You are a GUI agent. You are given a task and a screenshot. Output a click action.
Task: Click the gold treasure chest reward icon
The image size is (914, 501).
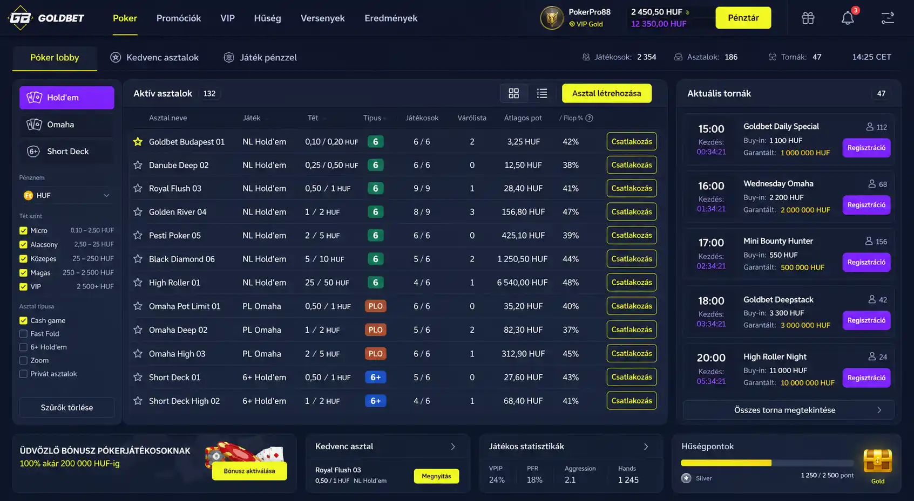coord(878,461)
